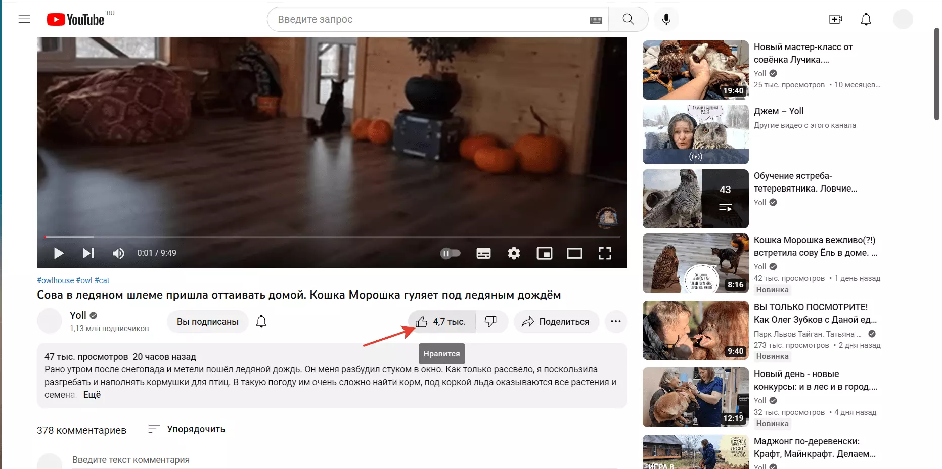Click the magnifier search button
The width and height of the screenshot is (942, 469).
[x=629, y=19]
